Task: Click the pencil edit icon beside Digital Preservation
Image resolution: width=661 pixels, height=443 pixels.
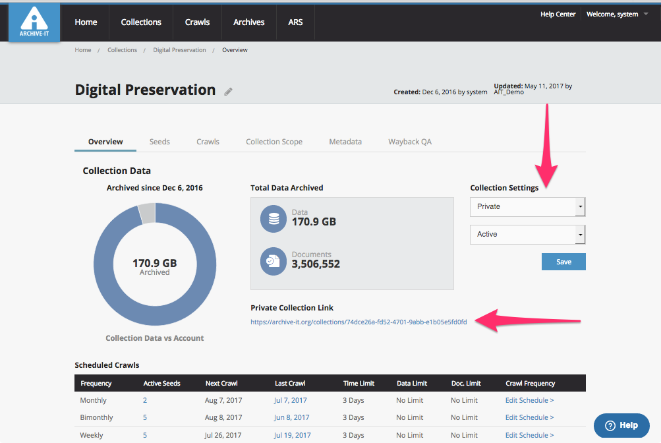Action: coord(229,92)
